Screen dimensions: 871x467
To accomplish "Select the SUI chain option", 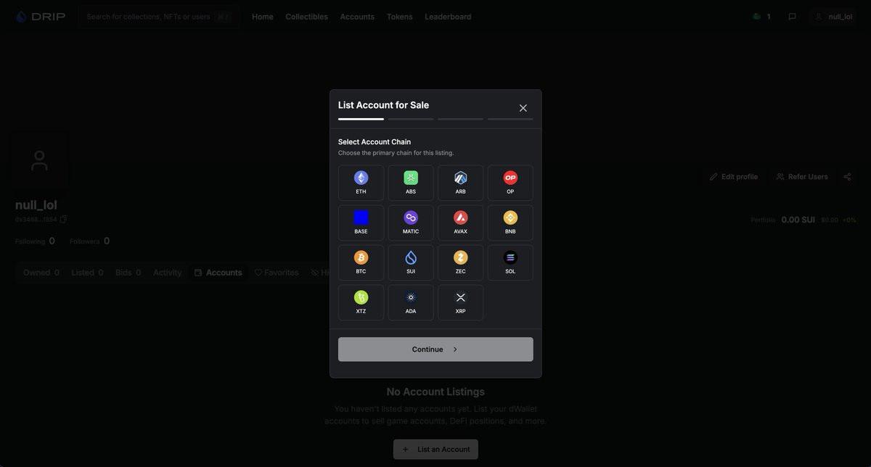I will [411, 263].
